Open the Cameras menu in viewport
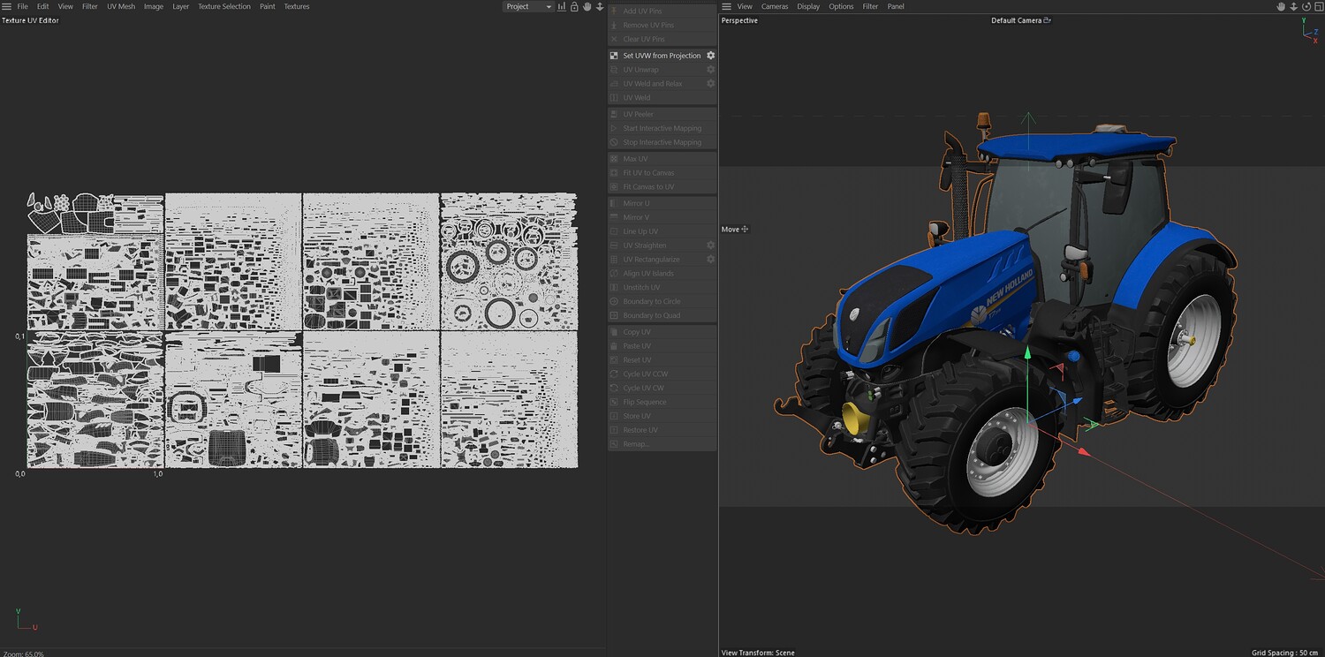The width and height of the screenshot is (1325, 657). point(775,6)
